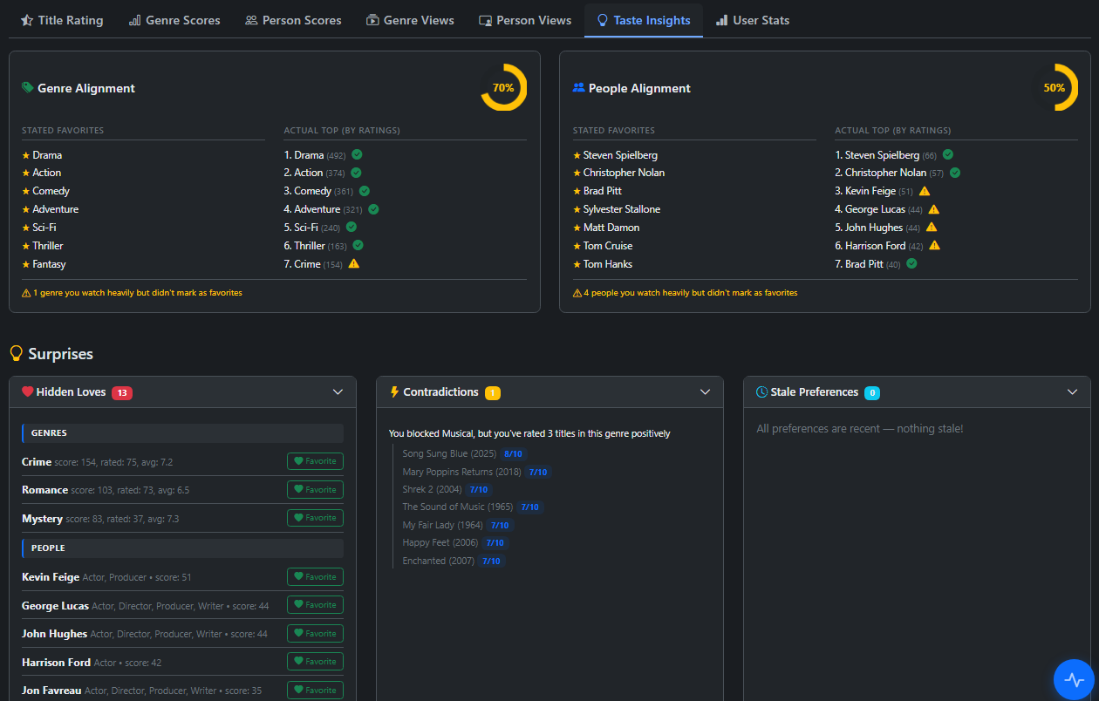Expand the Stale Preferences panel chevron
Viewport: 1099px width, 701px height.
[1073, 392]
